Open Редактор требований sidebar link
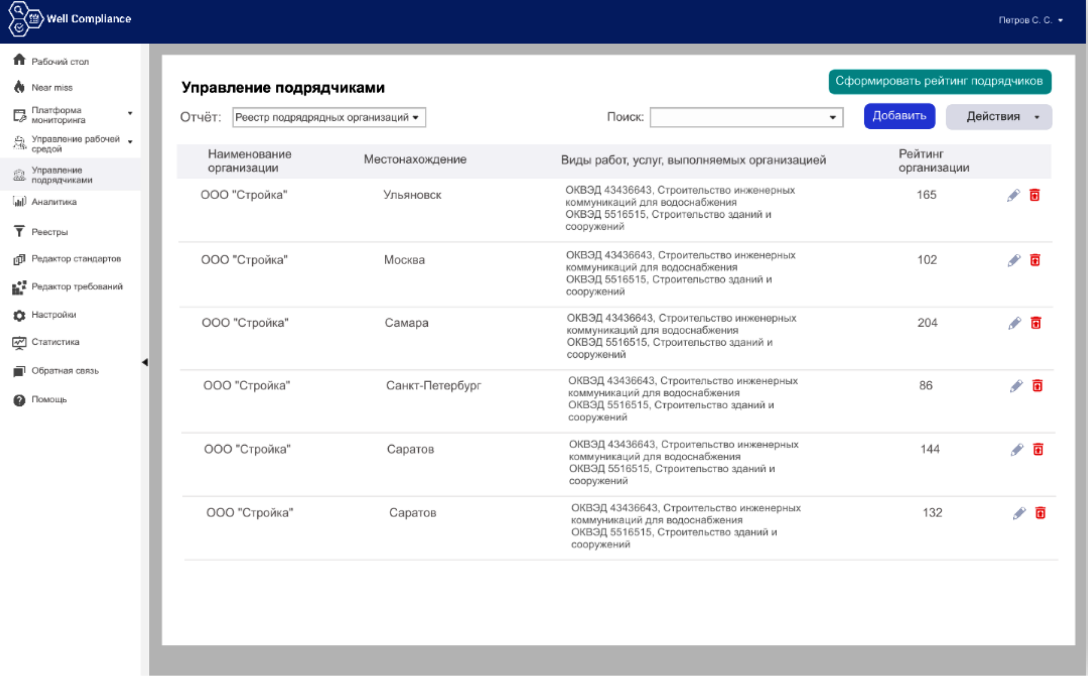This screenshot has height=676, width=1088. [x=77, y=286]
